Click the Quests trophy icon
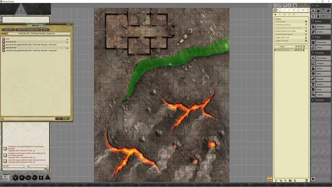 (x=313, y=84)
